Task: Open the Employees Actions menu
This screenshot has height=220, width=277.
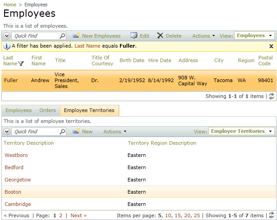Action: coord(203,36)
